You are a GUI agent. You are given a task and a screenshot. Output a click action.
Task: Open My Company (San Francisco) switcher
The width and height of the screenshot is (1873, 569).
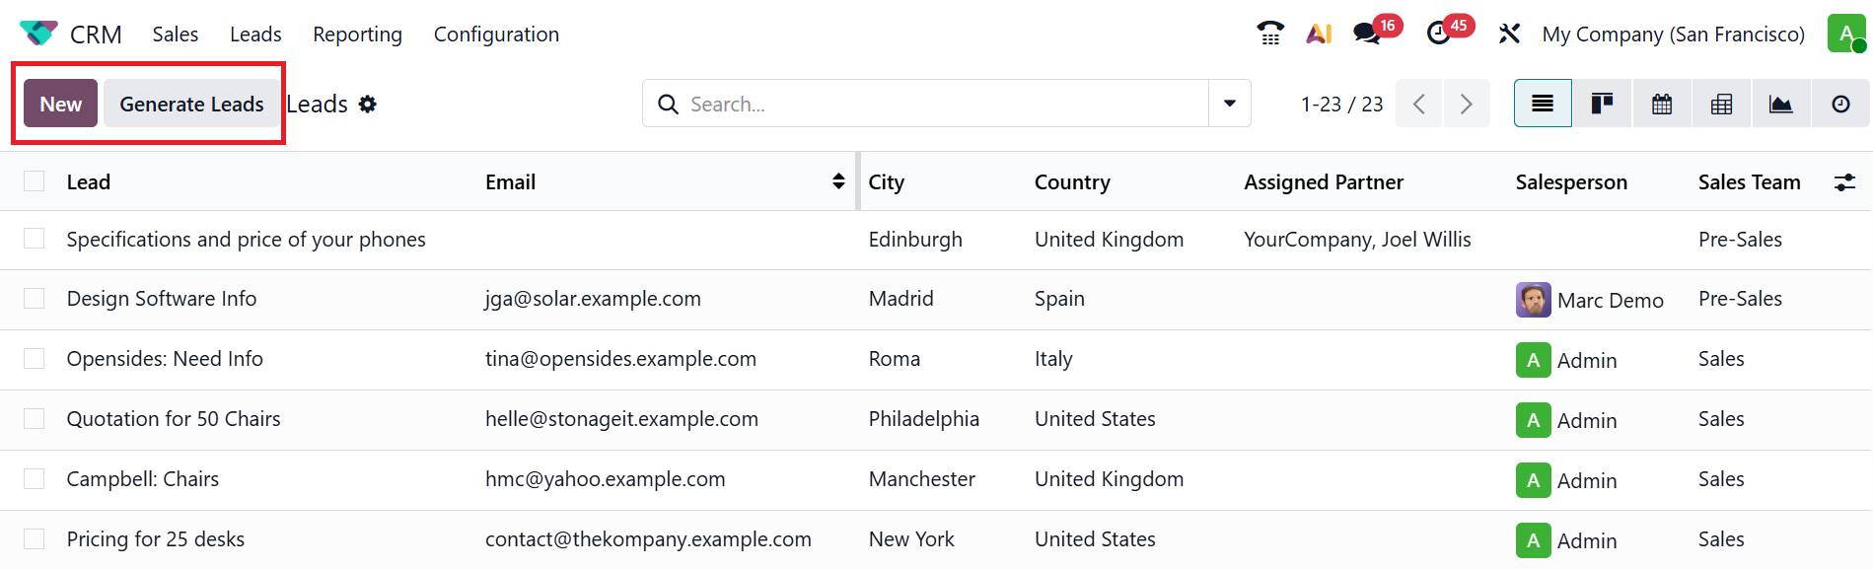point(1673,35)
